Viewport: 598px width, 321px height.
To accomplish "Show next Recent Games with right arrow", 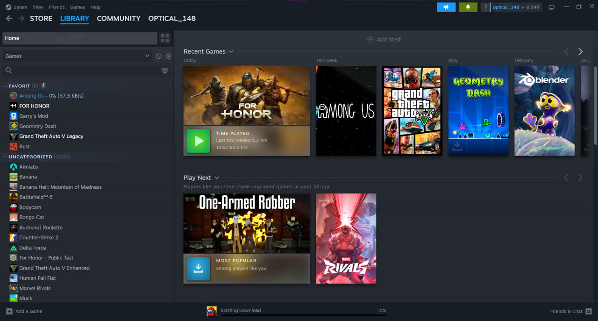I will tap(580, 51).
